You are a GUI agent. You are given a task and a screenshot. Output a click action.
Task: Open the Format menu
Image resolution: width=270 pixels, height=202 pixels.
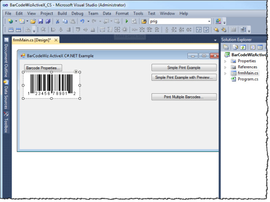[122, 13]
